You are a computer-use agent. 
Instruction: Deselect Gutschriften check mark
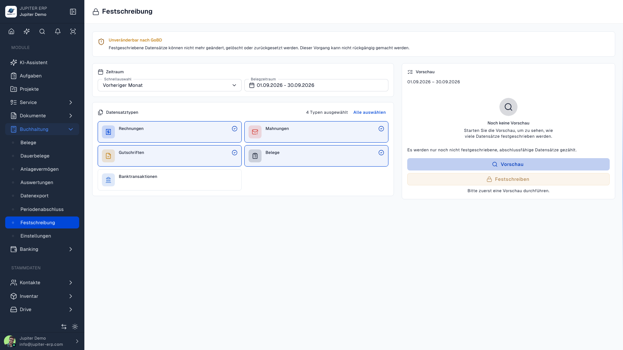(235, 153)
